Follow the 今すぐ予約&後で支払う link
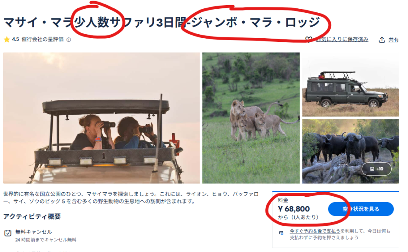This screenshot has height=252, width=408. coord(315,231)
